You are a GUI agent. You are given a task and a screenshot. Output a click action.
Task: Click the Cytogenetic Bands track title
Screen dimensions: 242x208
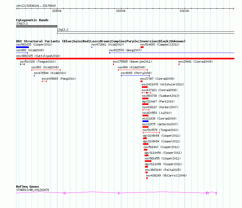(x=32, y=20)
